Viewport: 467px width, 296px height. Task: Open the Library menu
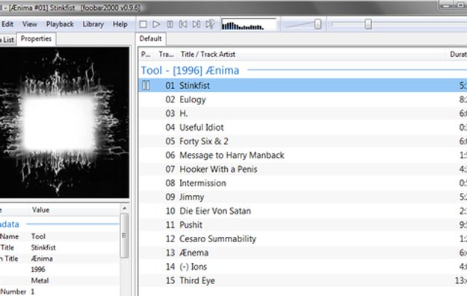pyautogui.click(x=93, y=24)
